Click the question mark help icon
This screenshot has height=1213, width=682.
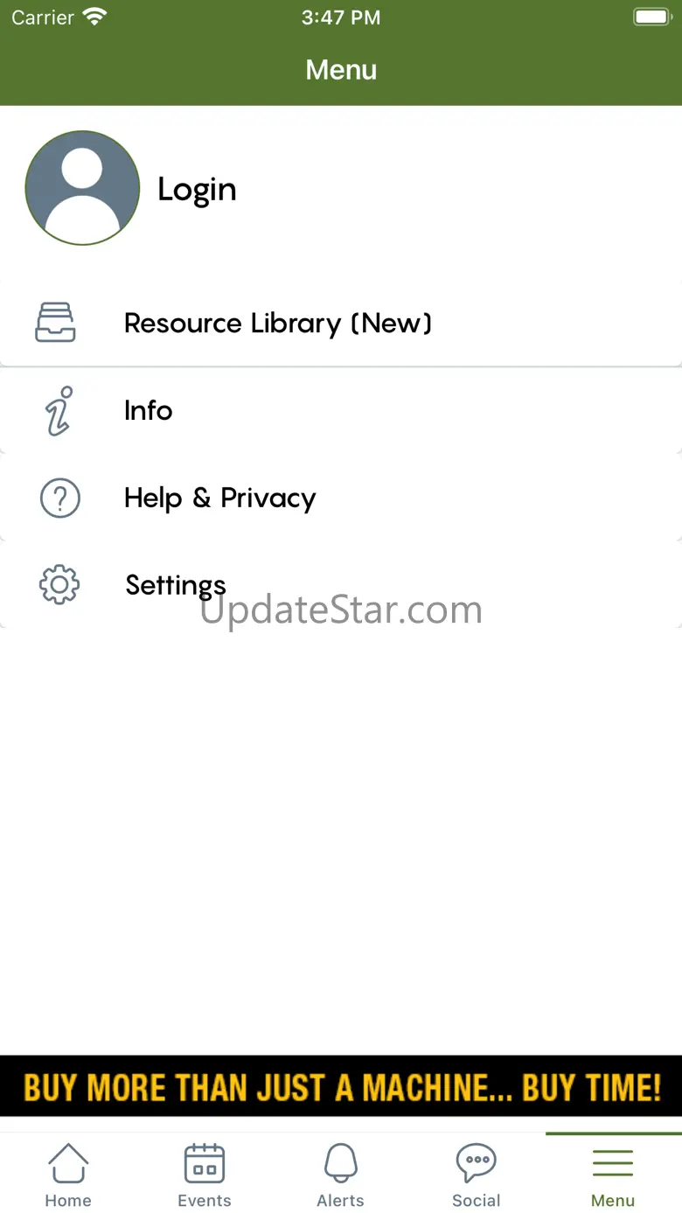pyautogui.click(x=60, y=498)
